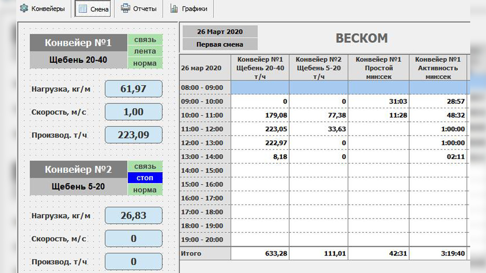Open the Отчеты tab
This screenshot has width=486, height=273.
pos(139,8)
